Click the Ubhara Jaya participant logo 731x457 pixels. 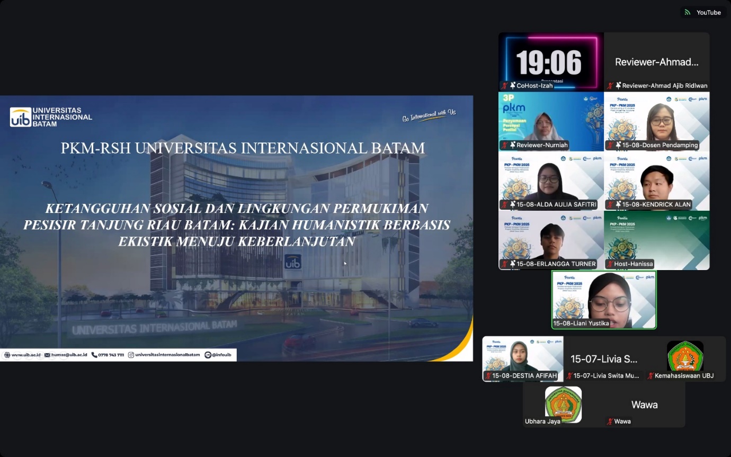pyautogui.click(x=563, y=404)
